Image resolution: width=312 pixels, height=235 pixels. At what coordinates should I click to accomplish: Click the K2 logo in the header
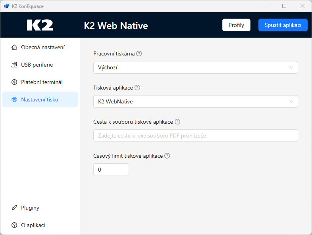point(40,25)
